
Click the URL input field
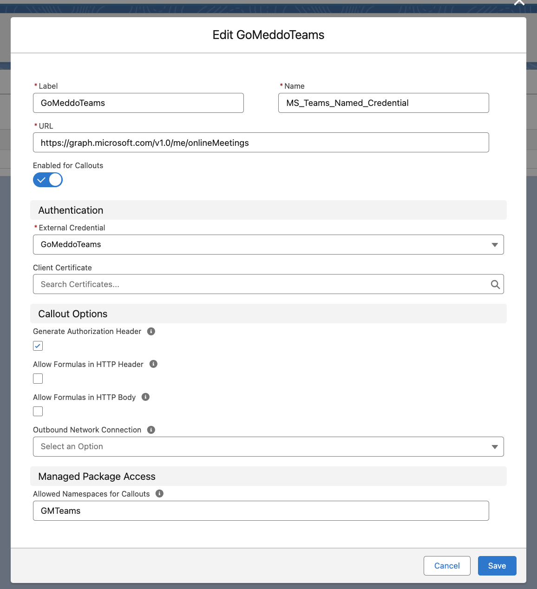[x=261, y=143]
